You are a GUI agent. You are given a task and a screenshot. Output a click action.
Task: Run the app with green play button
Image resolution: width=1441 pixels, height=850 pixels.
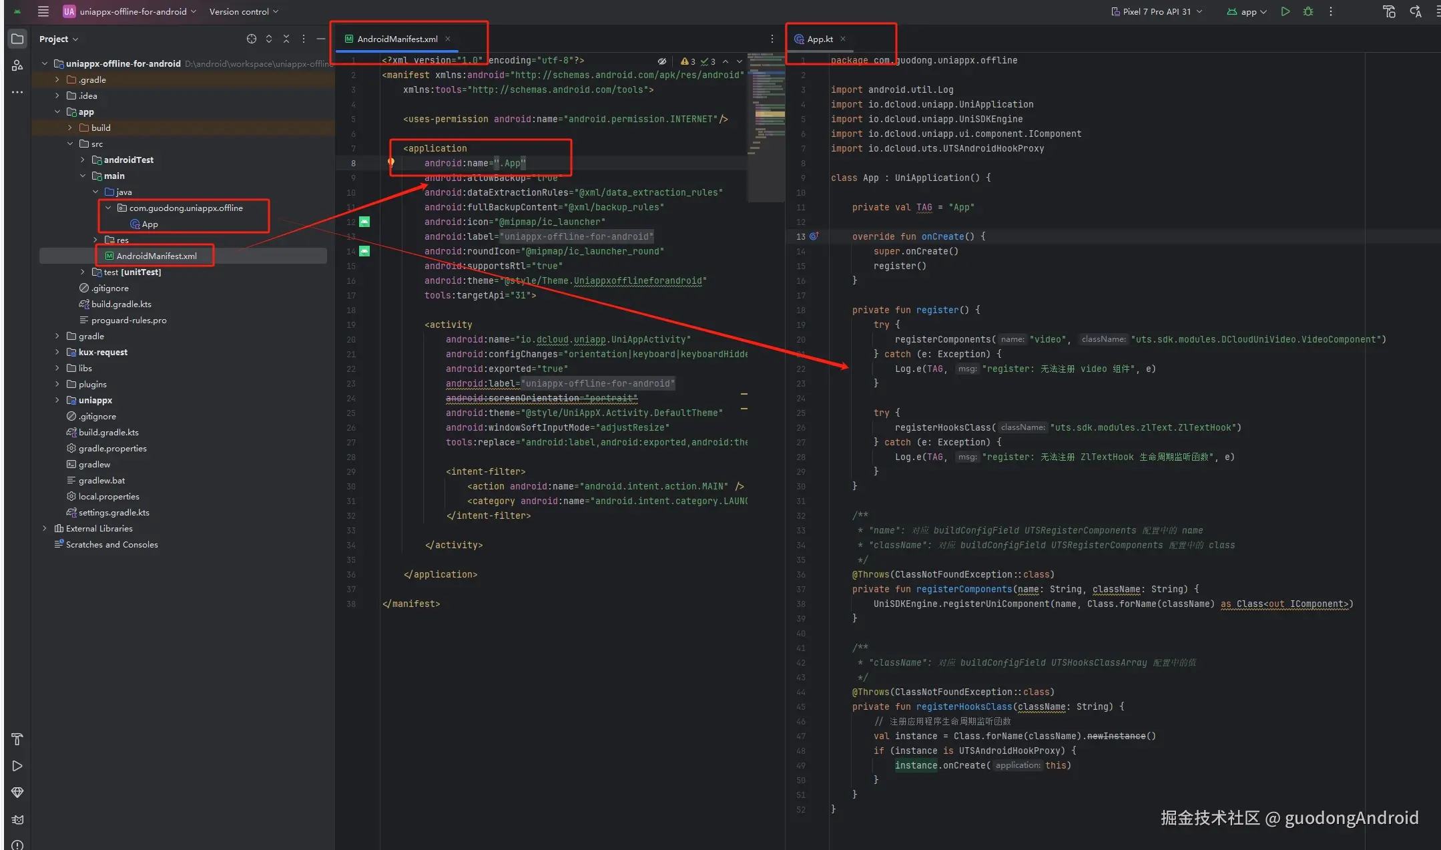pos(1285,11)
